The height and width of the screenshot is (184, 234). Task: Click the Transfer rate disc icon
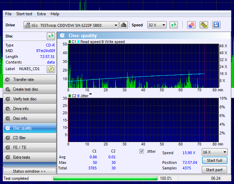click(8, 80)
